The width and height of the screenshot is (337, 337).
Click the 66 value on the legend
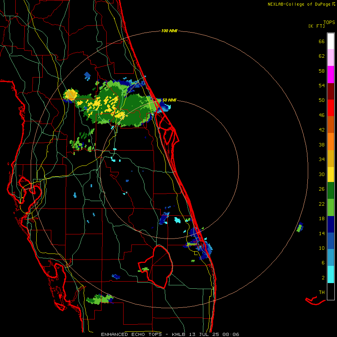tap(322, 41)
